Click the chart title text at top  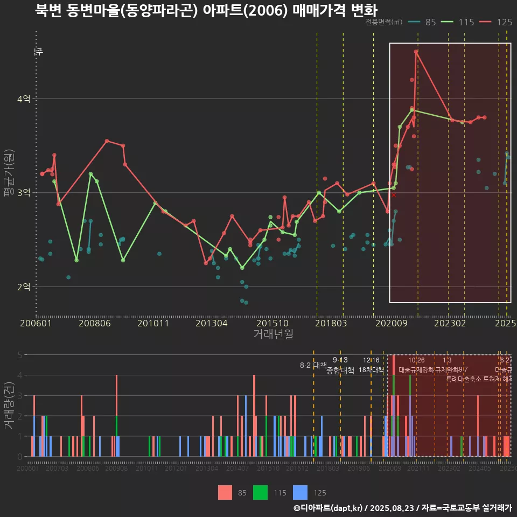click(206, 11)
